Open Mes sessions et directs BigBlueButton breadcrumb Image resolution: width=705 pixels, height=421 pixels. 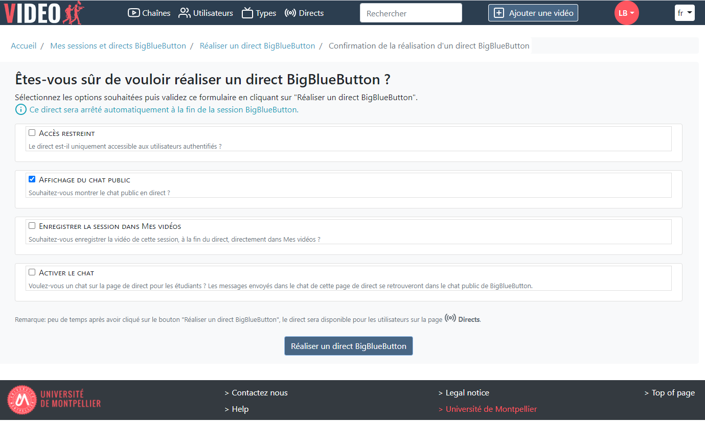pyautogui.click(x=118, y=46)
